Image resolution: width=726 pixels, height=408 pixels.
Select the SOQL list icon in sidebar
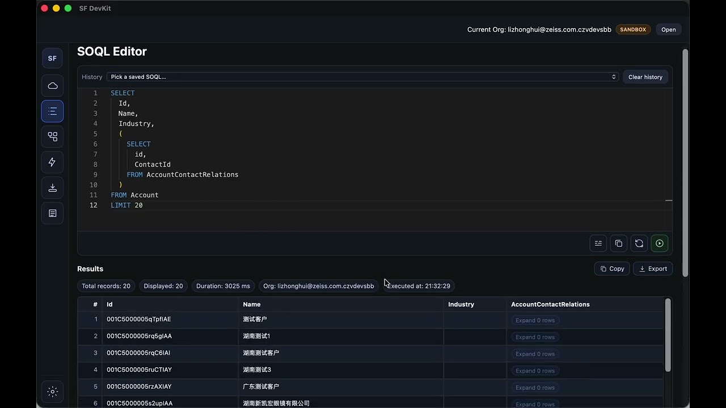click(x=52, y=111)
